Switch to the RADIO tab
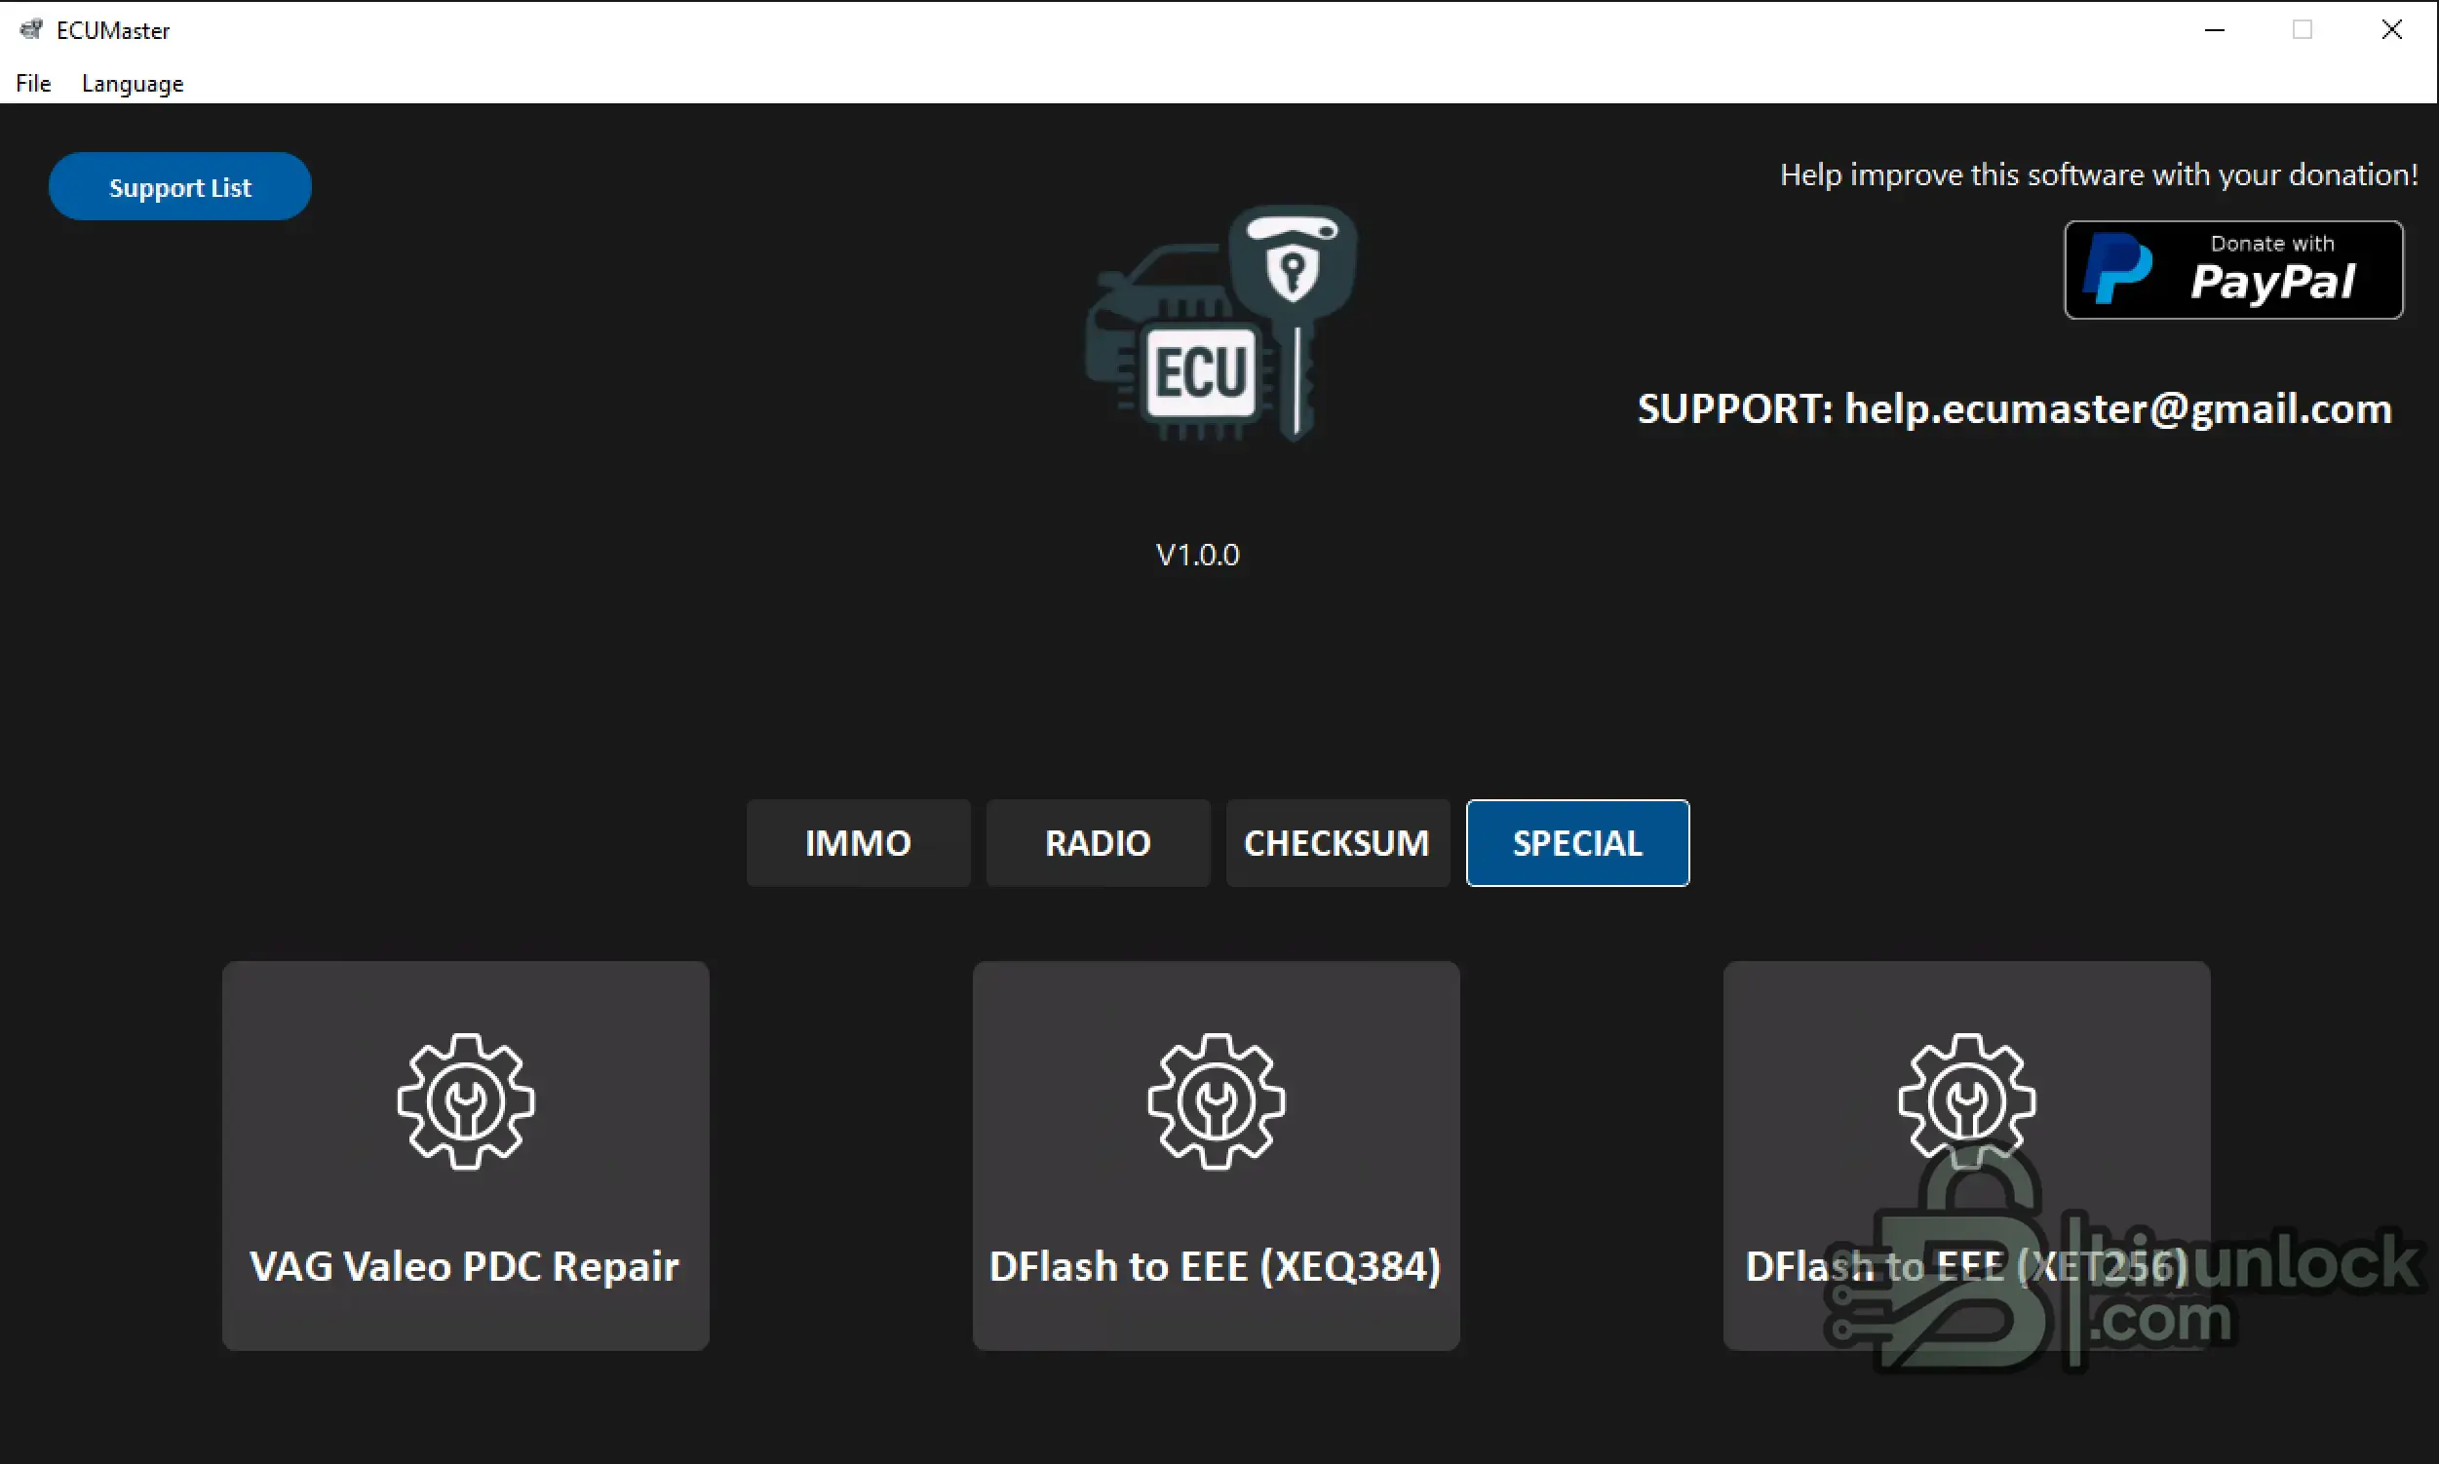The height and width of the screenshot is (1464, 2439). 1099,842
